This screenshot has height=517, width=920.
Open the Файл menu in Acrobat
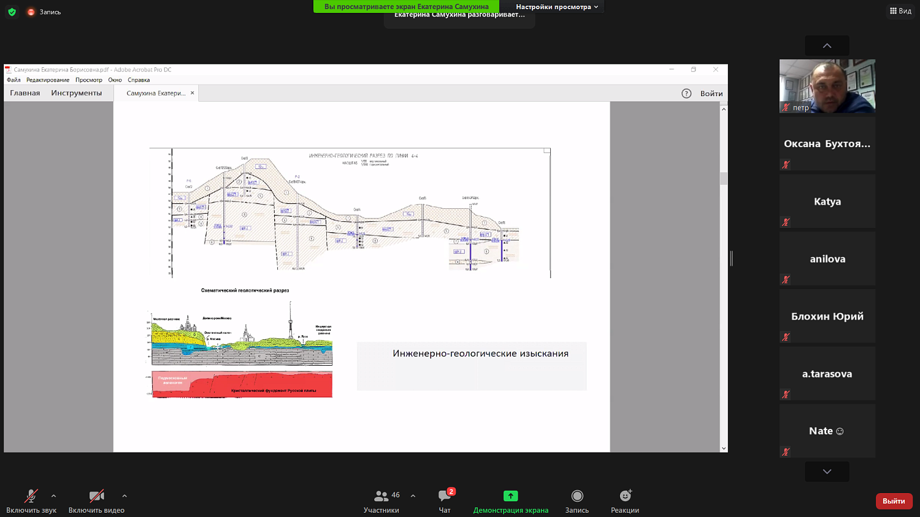(13, 80)
